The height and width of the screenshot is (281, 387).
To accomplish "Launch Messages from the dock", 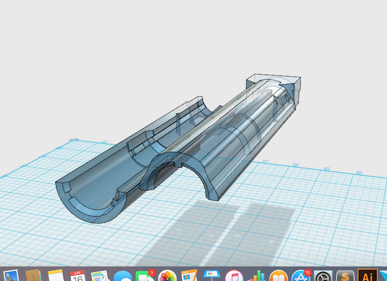I will (x=123, y=276).
